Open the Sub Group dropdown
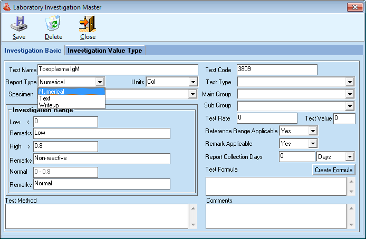The image size is (366, 239). click(349, 106)
